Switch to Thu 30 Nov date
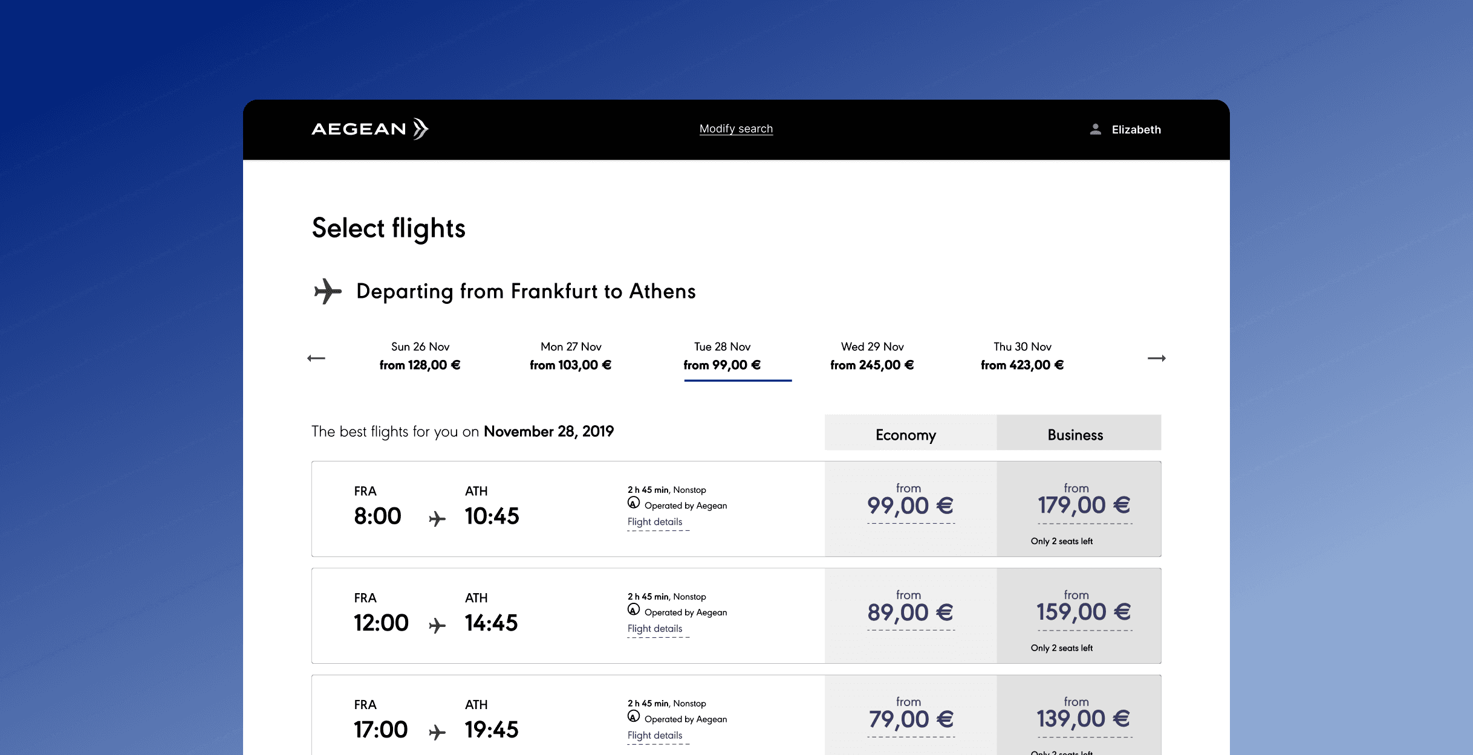This screenshot has width=1473, height=755. point(1022,356)
